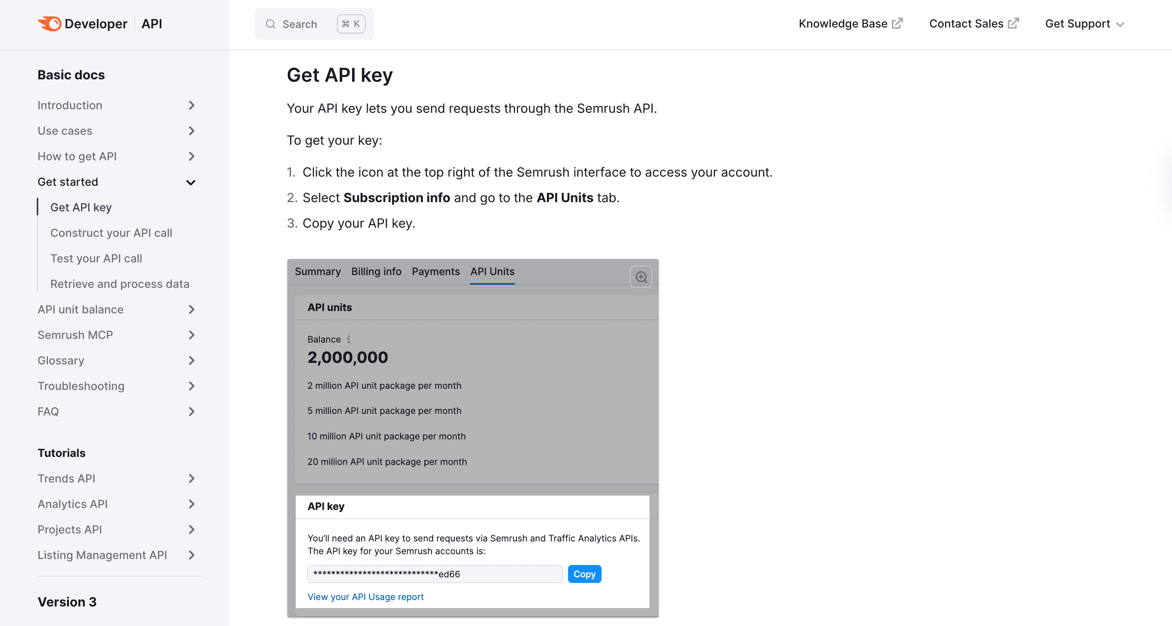Screen dimensions: 1172x626
Task: Click the search magnifier icon
Action: 270,24
